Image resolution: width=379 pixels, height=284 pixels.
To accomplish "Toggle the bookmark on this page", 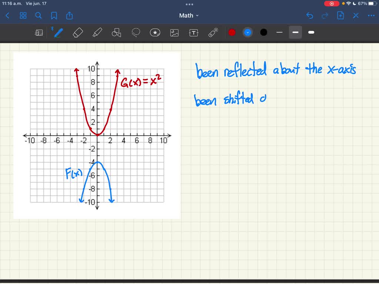I will click(x=54, y=16).
